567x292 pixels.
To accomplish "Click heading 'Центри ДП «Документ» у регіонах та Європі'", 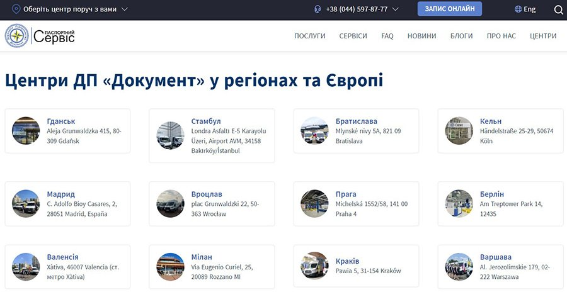I will (194, 80).
